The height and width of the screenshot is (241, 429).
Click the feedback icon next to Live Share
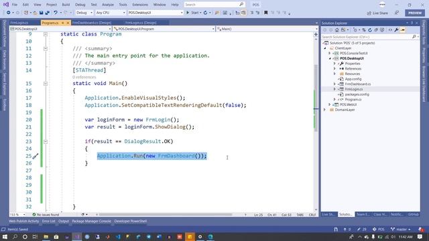pyautogui.click(x=396, y=13)
